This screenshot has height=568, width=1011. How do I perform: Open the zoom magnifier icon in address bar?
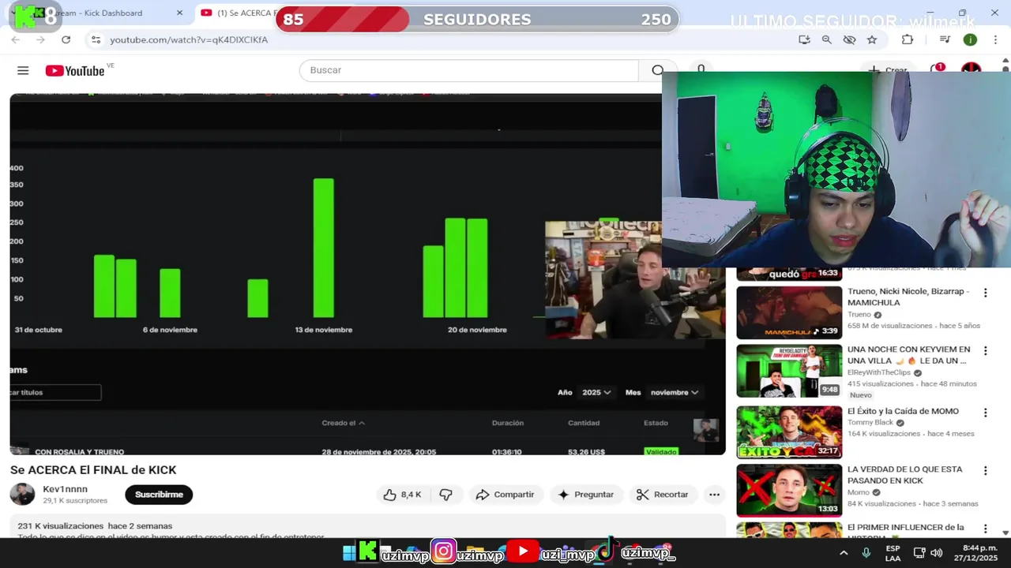[826, 39]
